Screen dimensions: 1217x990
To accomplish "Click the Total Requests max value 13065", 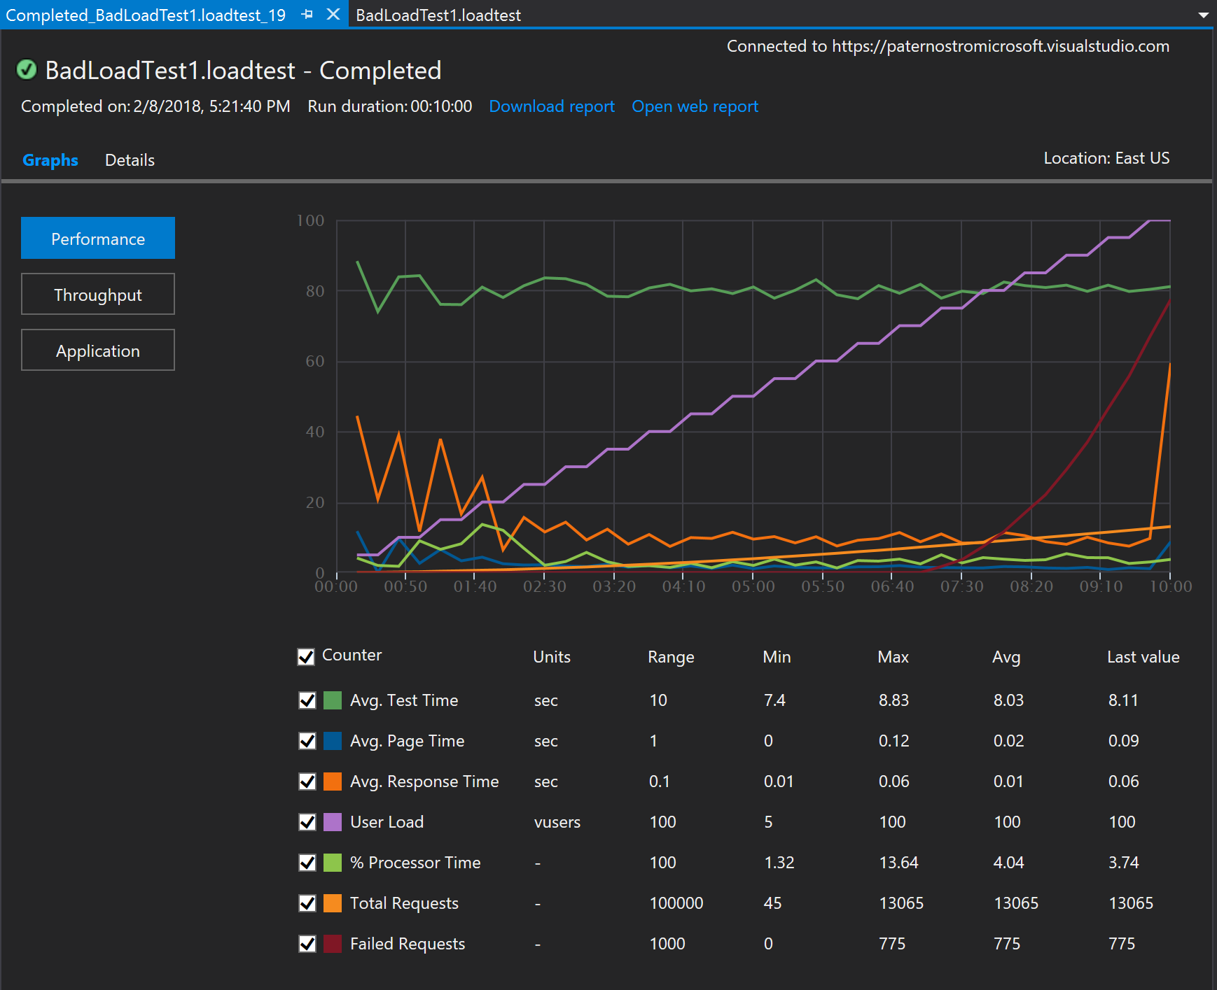I will point(901,903).
